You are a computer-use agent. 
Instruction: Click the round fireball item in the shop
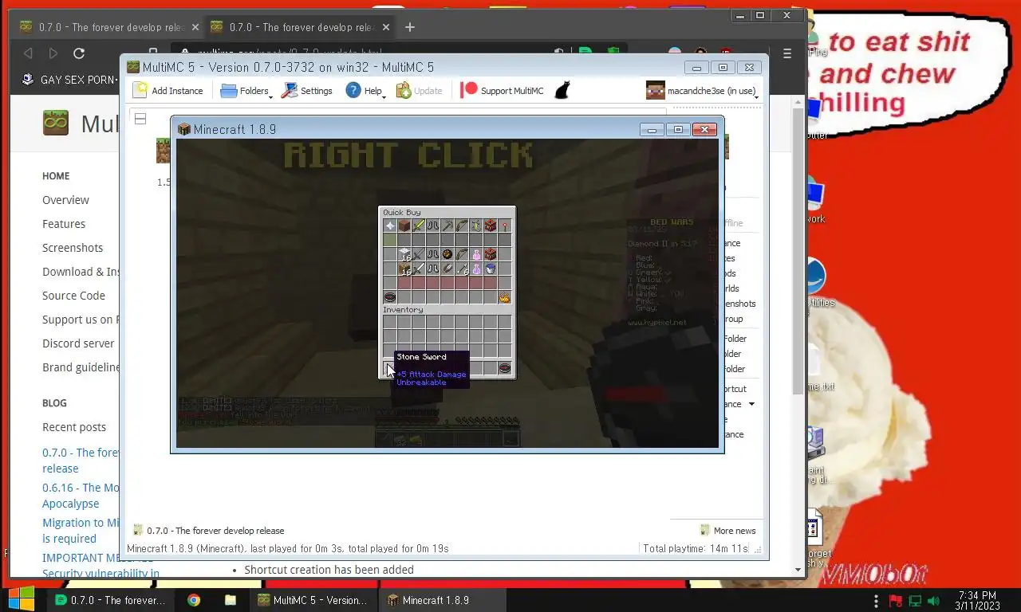tap(447, 254)
